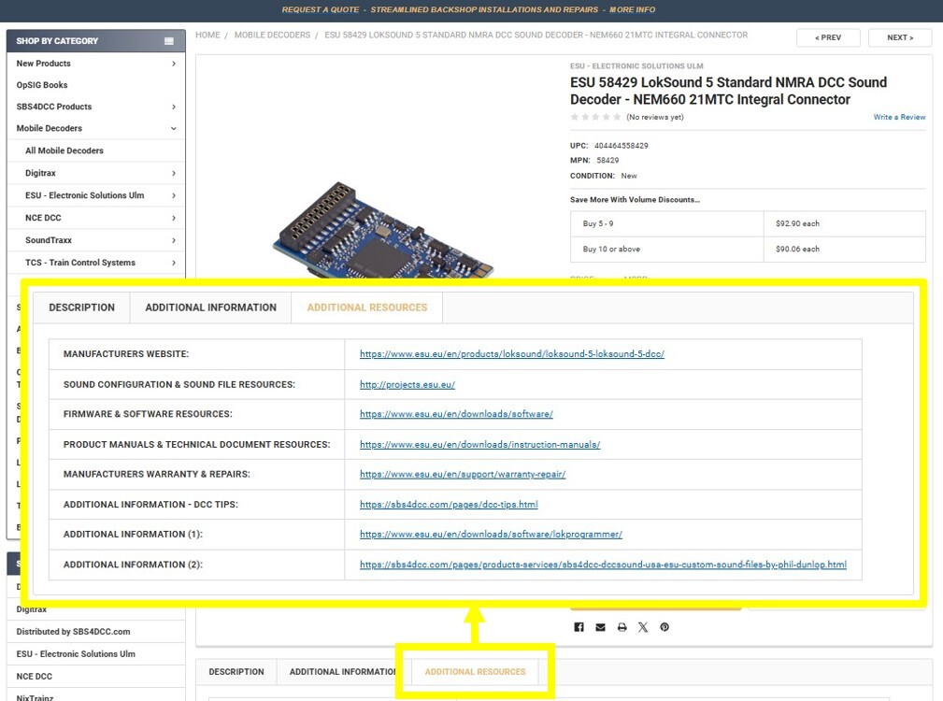Expand SoundTraxx subcategory chevron

(174, 240)
